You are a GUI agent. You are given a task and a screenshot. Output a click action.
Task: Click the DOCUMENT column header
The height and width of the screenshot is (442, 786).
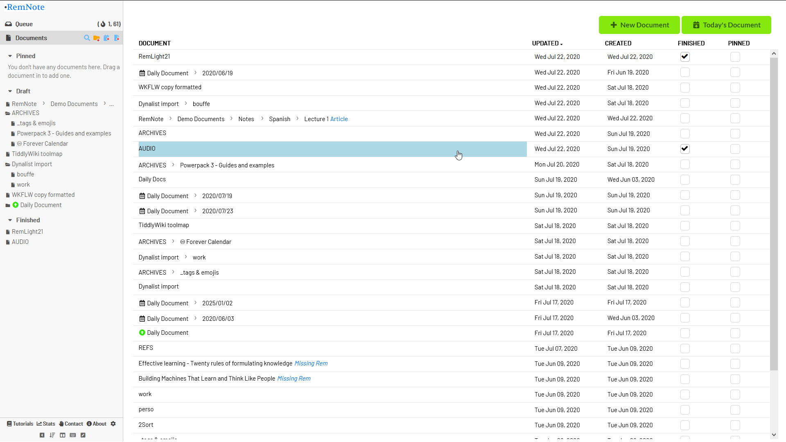[x=154, y=43]
